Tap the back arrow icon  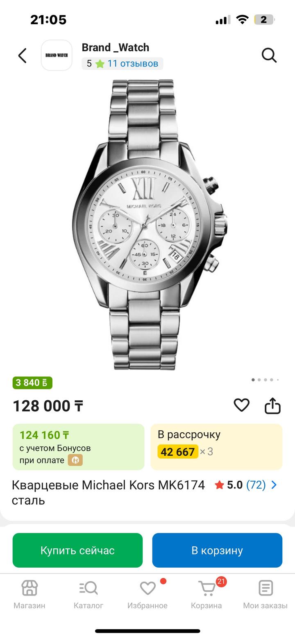click(23, 55)
